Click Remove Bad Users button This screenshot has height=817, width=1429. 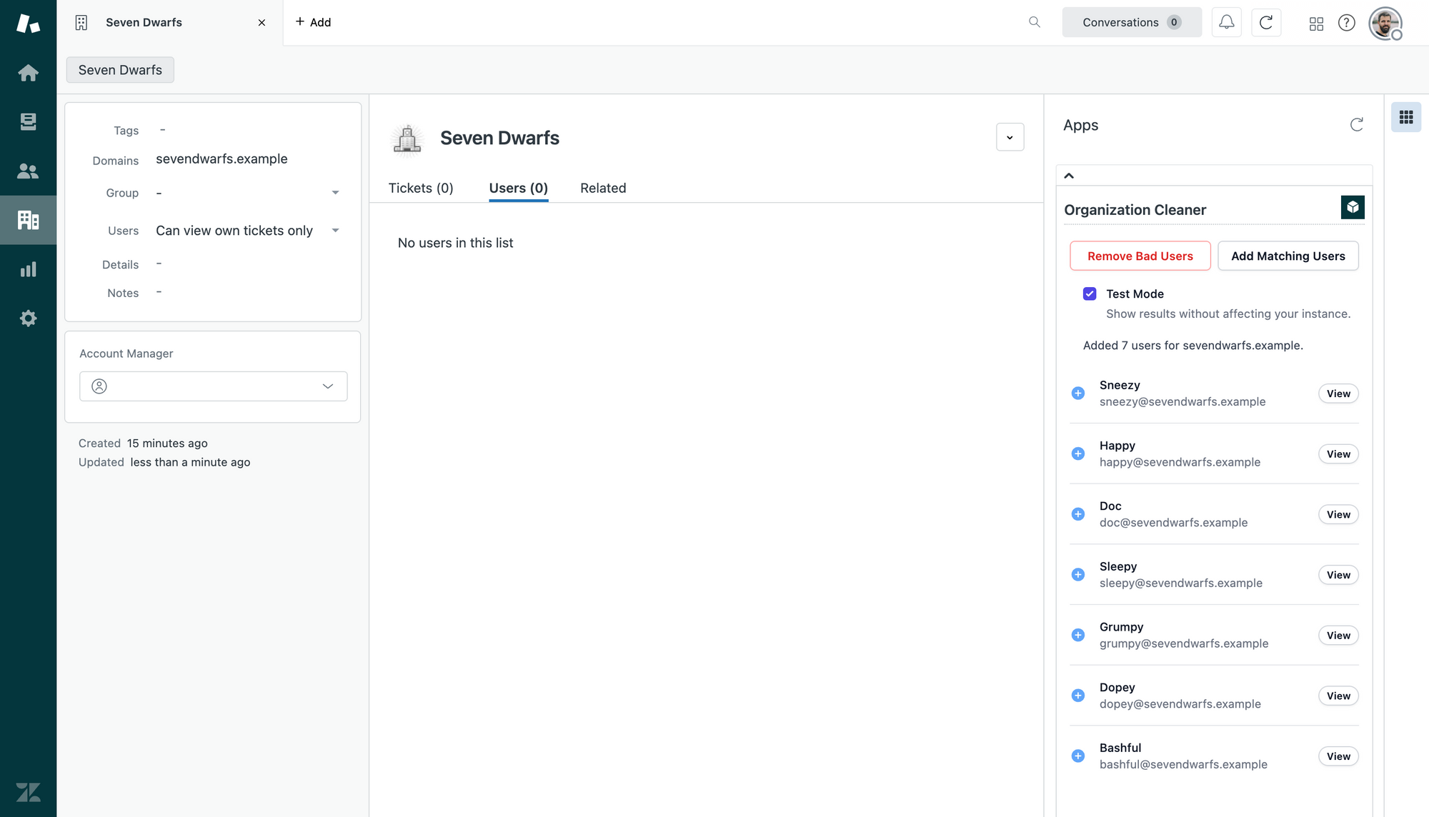point(1140,256)
